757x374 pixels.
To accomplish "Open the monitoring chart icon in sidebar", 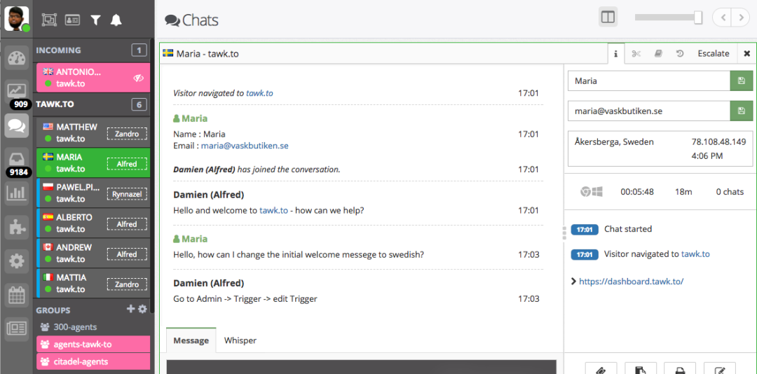I will (x=16, y=90).
